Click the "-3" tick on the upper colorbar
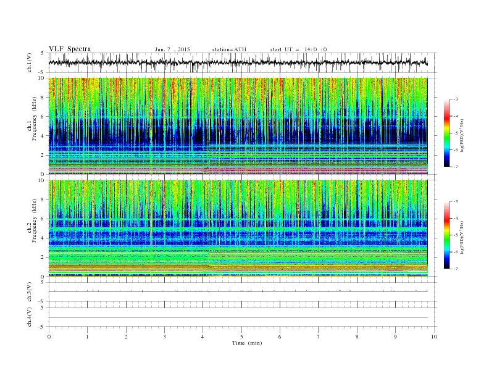Image resolution: width=489 pixels, height=378 pixels. coord(456,99)
